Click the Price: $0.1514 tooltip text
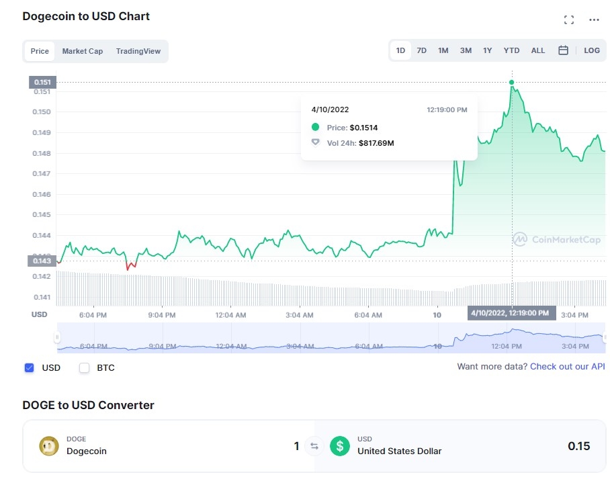The width and height of the screenshot is (610, 481). [x=352, y=128]
